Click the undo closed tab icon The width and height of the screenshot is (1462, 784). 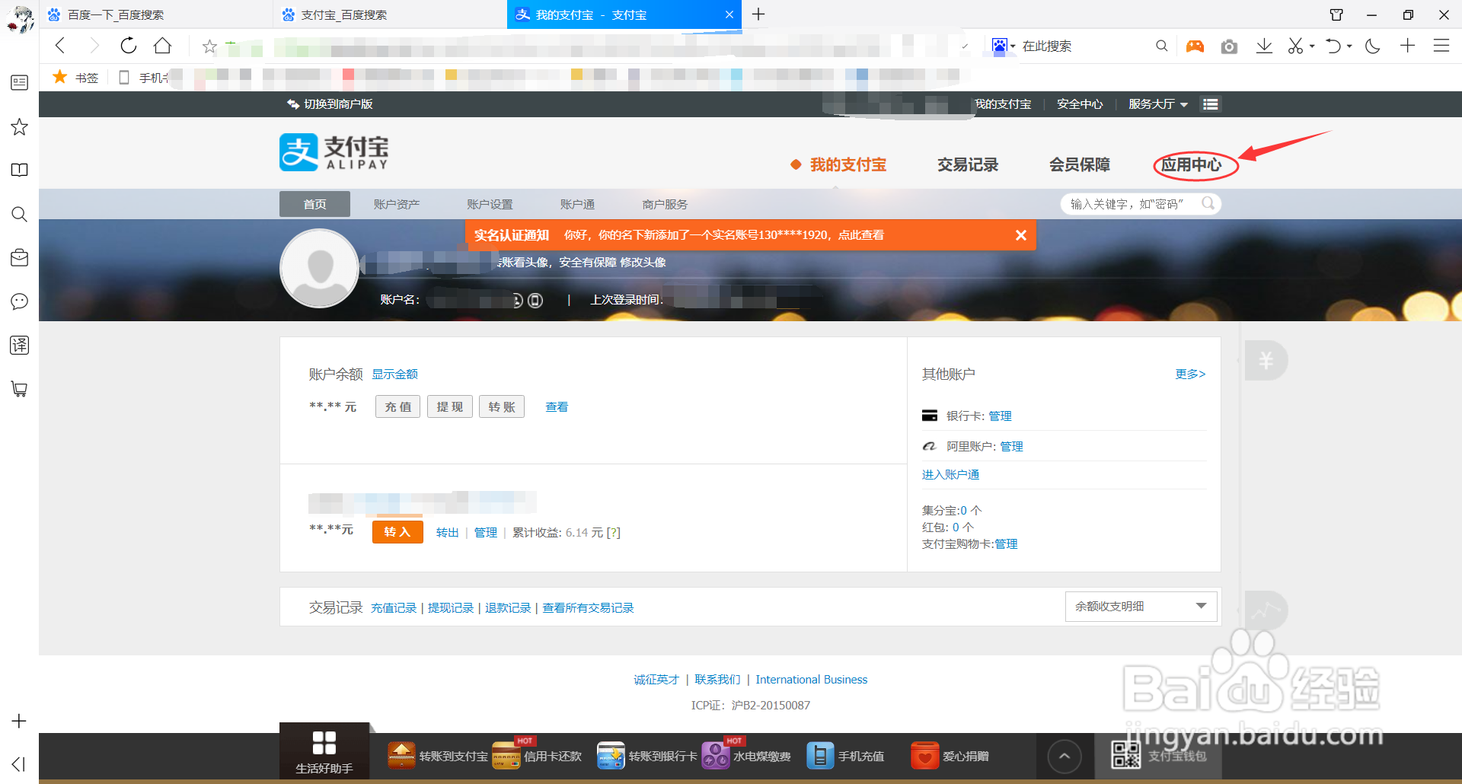tap(1333, 46)
